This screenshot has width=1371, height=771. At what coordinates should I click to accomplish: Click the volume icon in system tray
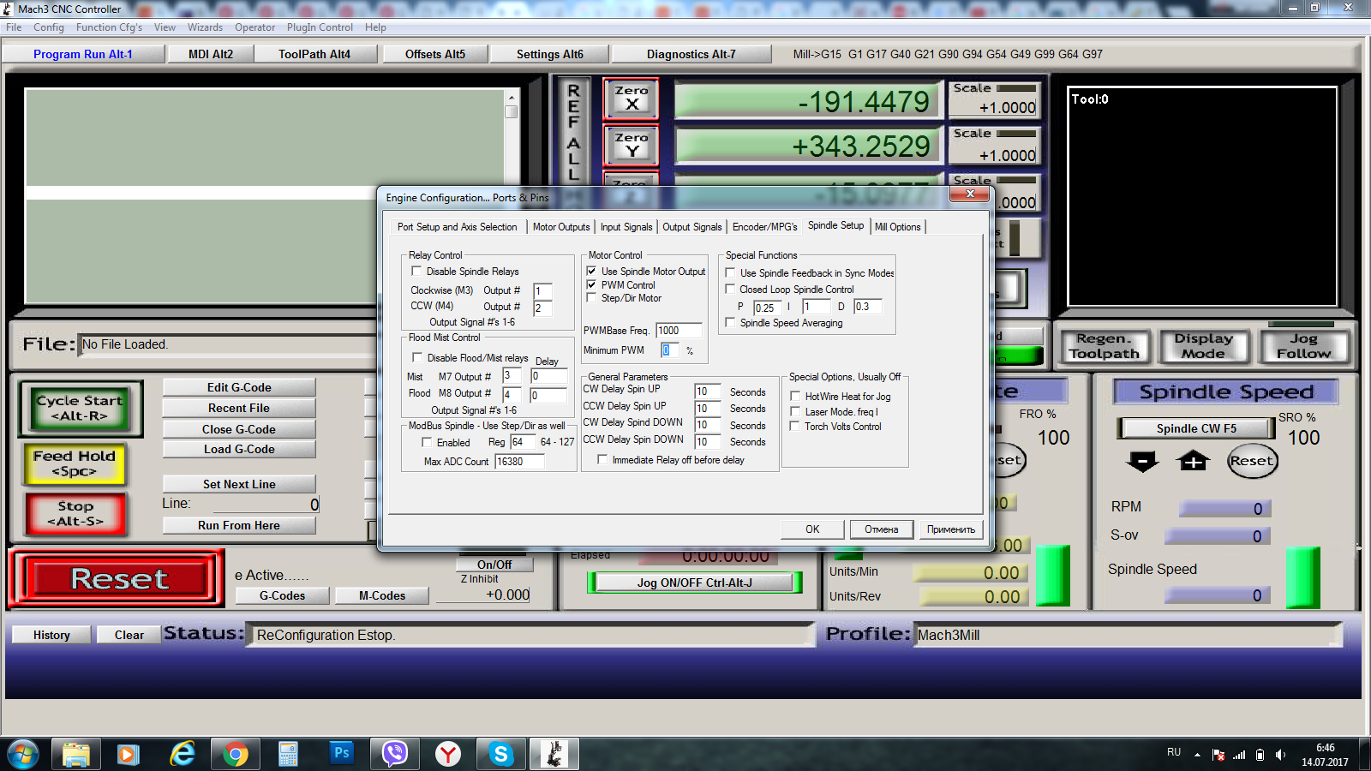point(1280,755)
